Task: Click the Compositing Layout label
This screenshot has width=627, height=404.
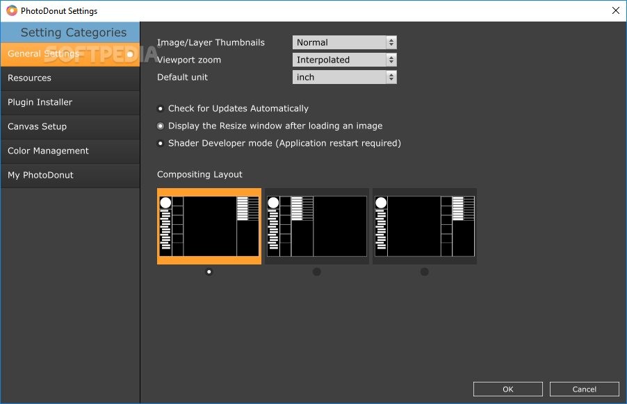Action: [x=199, y=174]
